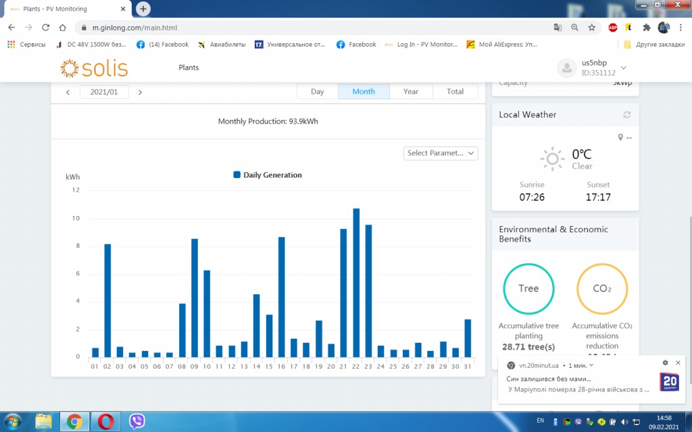Viewport: 692px width, 432px height.
Task: Switch to the Day view tab
Action: tap(317, 92)
